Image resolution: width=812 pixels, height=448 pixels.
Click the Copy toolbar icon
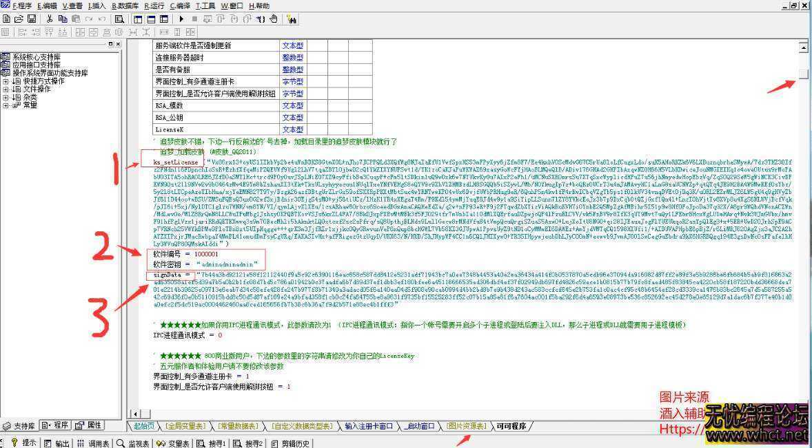(x=61, y=19)
